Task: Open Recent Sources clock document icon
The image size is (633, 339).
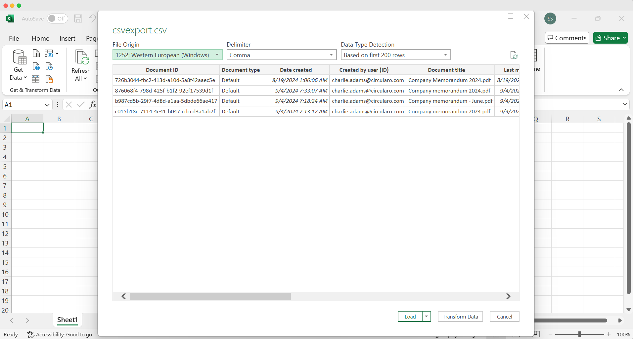Action: pos(49,66)
